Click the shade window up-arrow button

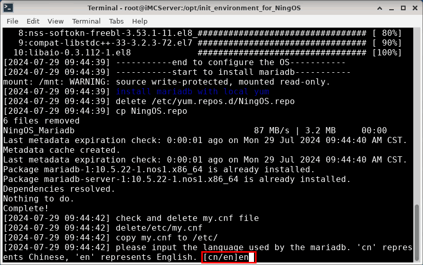pyautogui.click(x=379, y=8)
